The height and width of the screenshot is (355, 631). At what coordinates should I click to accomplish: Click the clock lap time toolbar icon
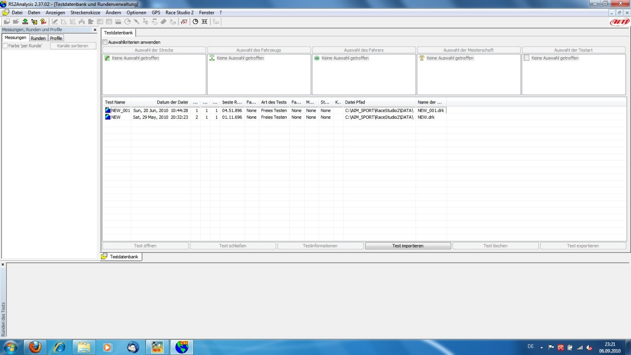click(x=195, y=22)
